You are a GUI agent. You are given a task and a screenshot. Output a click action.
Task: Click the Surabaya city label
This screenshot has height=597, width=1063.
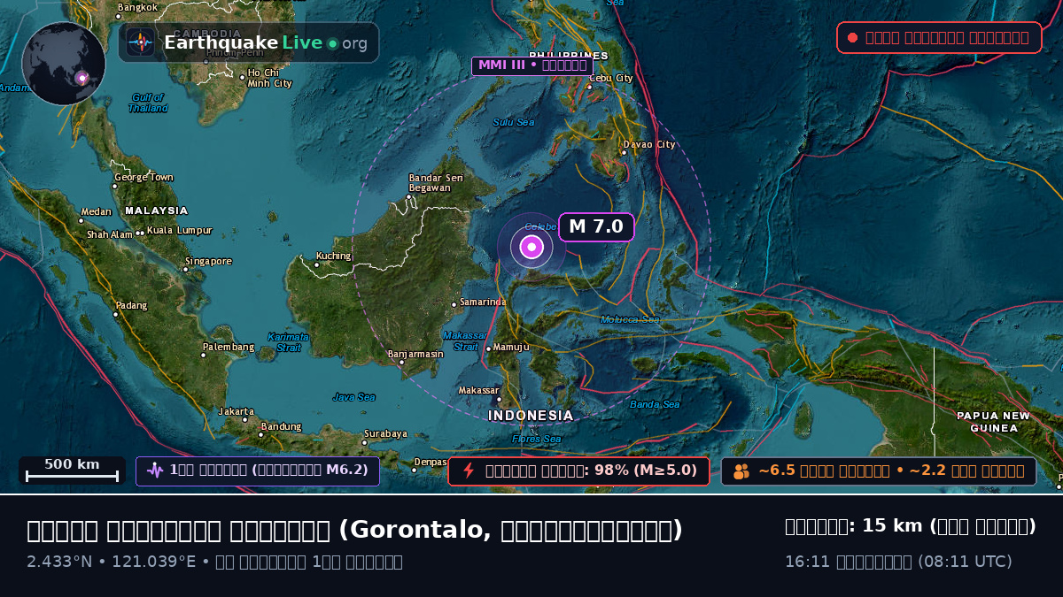(x=384, y=434)
